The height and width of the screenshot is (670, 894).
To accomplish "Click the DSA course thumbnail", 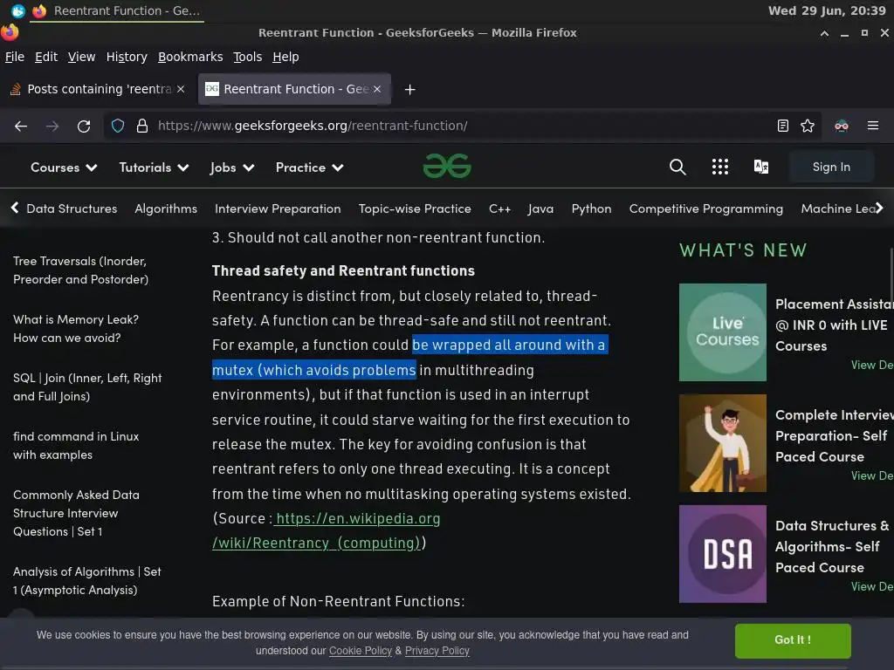I will [x=722, y=554].
